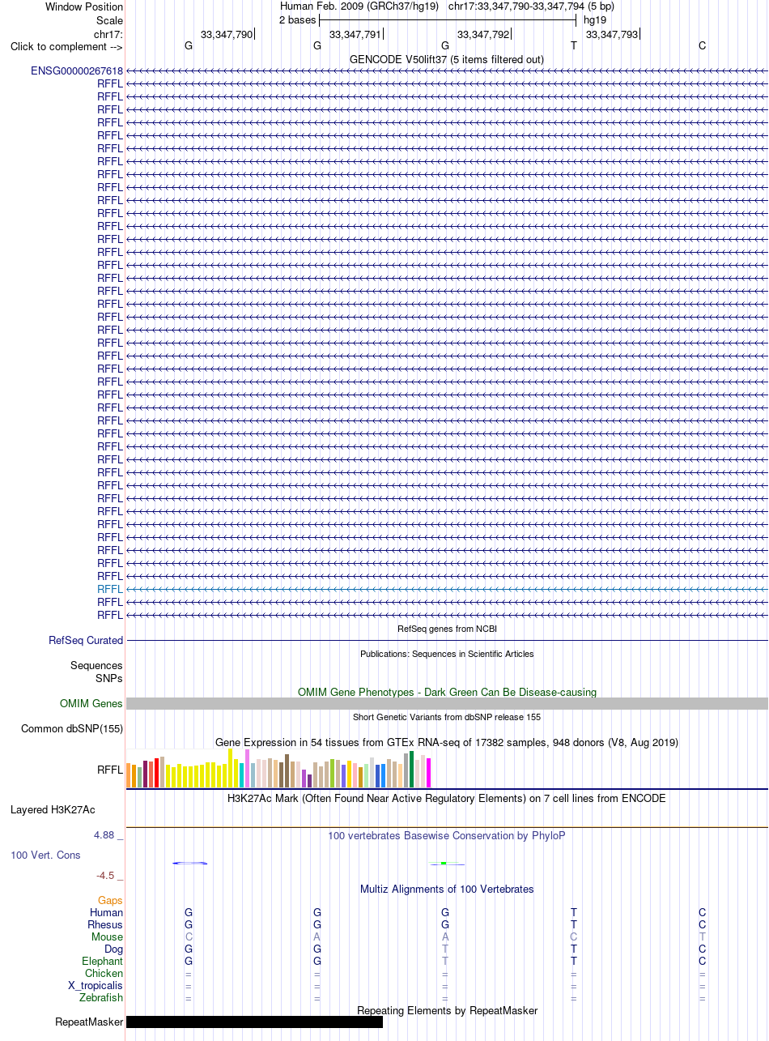Select the light-blue highlighted RFFL transcript label

tap(110, 589)
